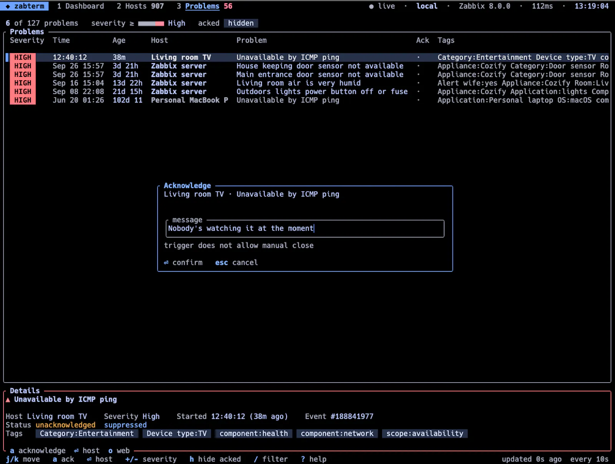Select Outdoors lights power button problem
The height and width of the screenshot is (464, 615).
click(307, 91)
